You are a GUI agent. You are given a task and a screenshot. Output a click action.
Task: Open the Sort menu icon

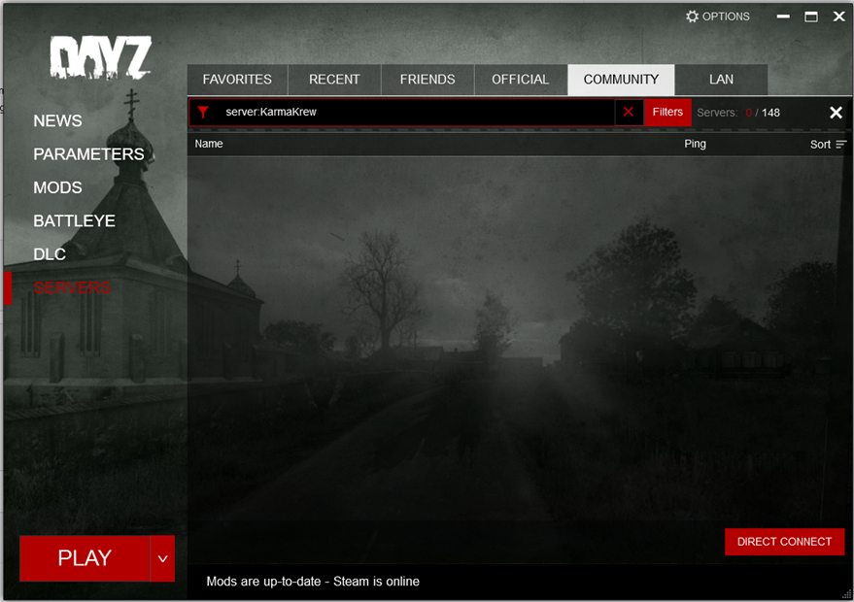841,145
